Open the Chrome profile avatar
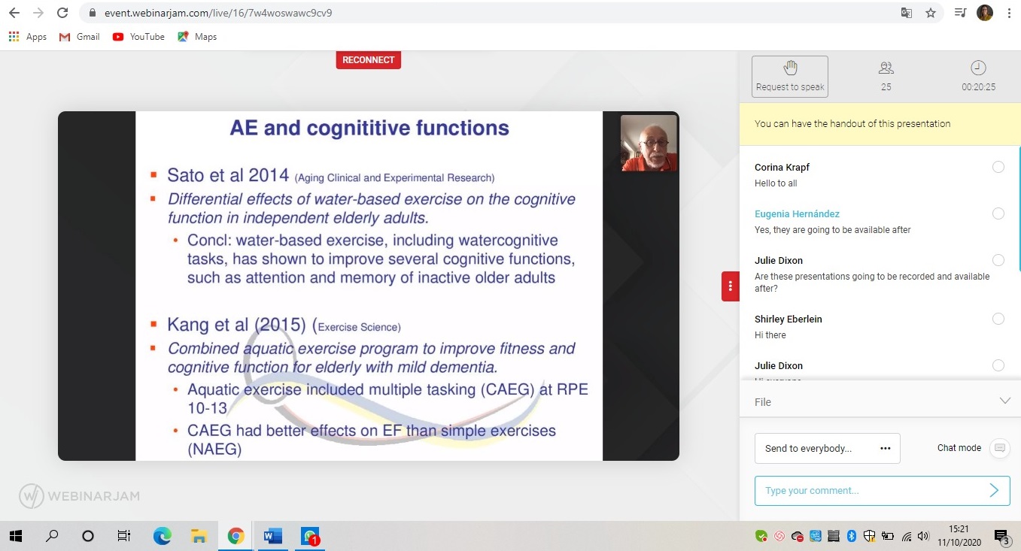The image size is (1021, 551). (x=984, y=13)
